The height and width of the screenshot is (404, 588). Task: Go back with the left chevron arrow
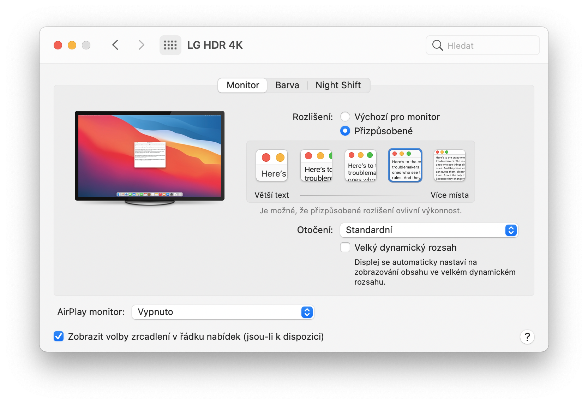click(115, 45)
